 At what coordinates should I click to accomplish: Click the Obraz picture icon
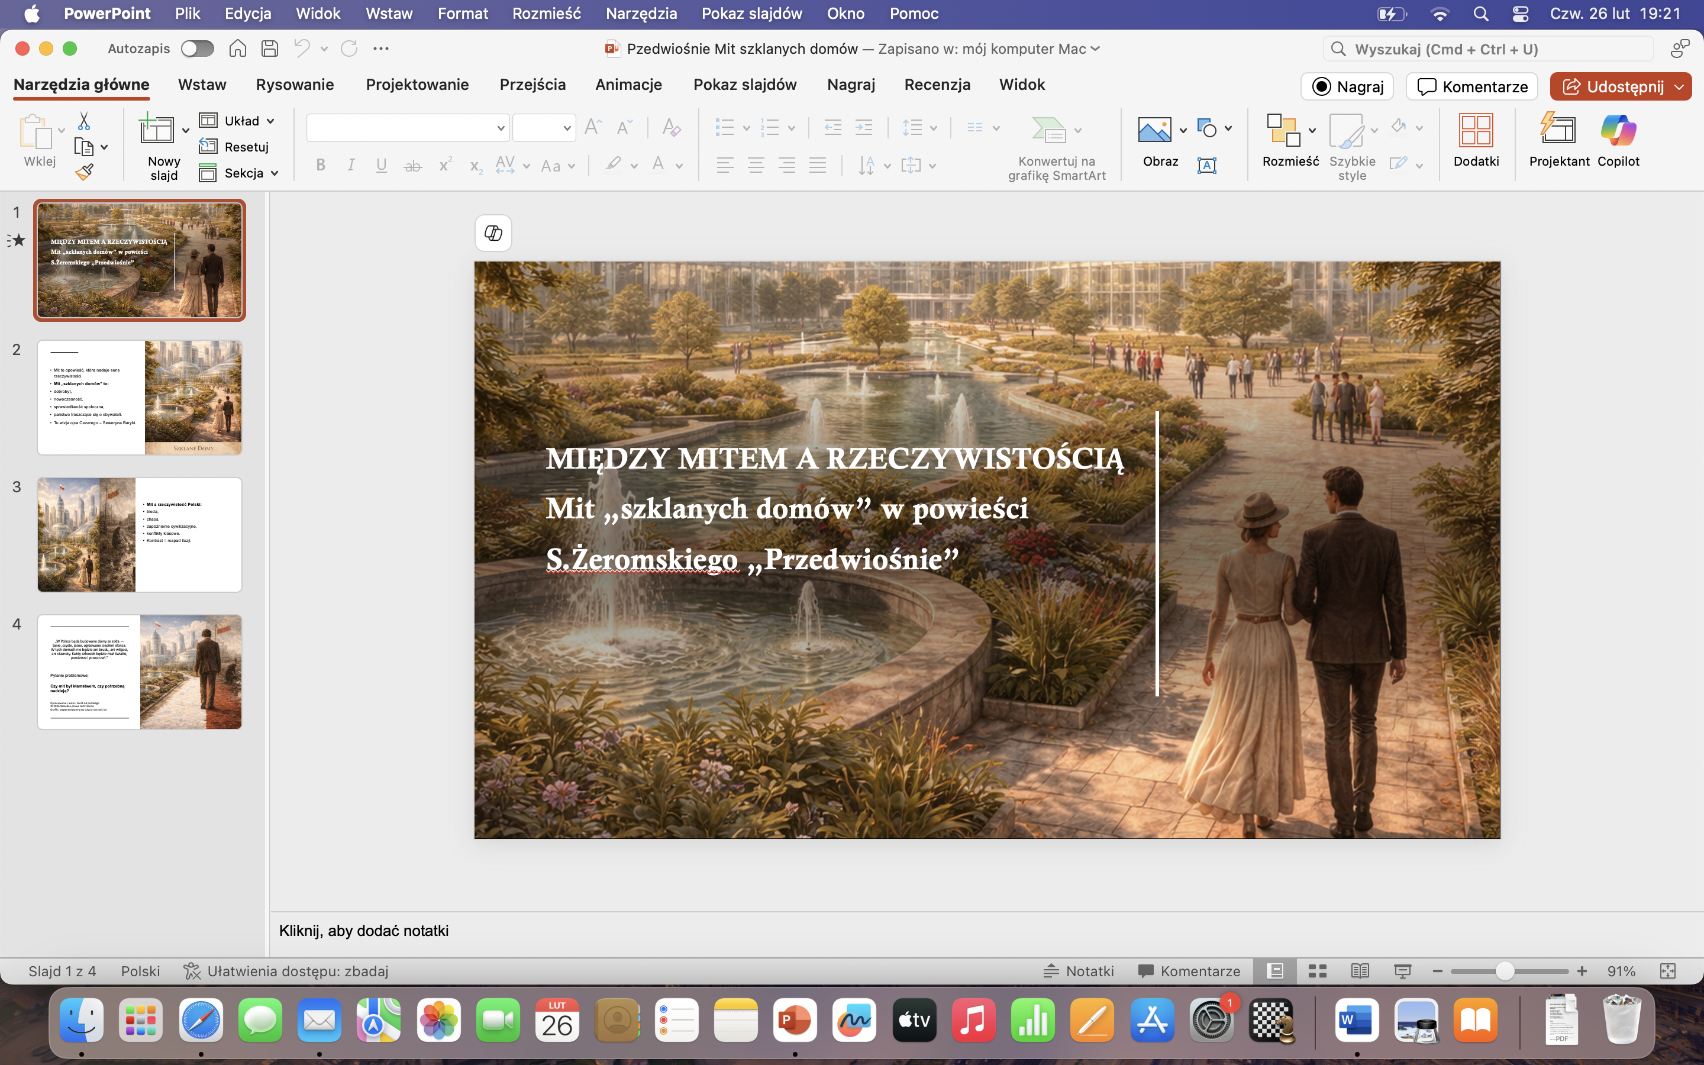(1154, 131)
